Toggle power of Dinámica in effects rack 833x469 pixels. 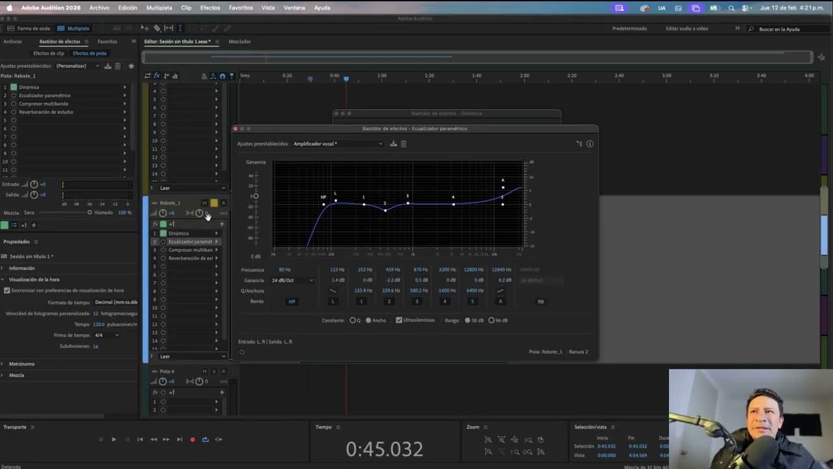point(14,87)
